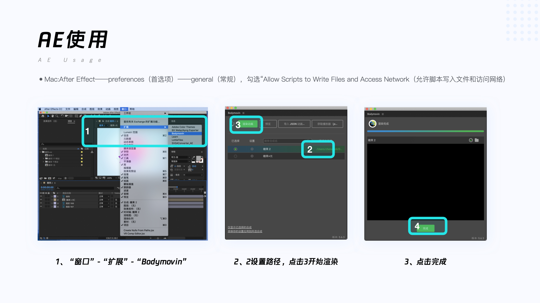
Task: Click the green 渲染动画 render button
Action: (x=248, y=124)
